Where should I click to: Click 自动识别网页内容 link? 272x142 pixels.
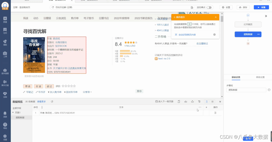(x=187, y=35)
